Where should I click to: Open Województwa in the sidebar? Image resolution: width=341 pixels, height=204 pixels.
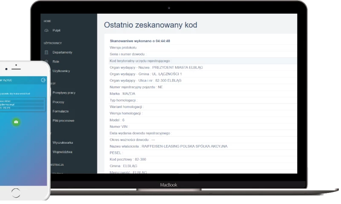pyautogui.click(x=62, y=152)
